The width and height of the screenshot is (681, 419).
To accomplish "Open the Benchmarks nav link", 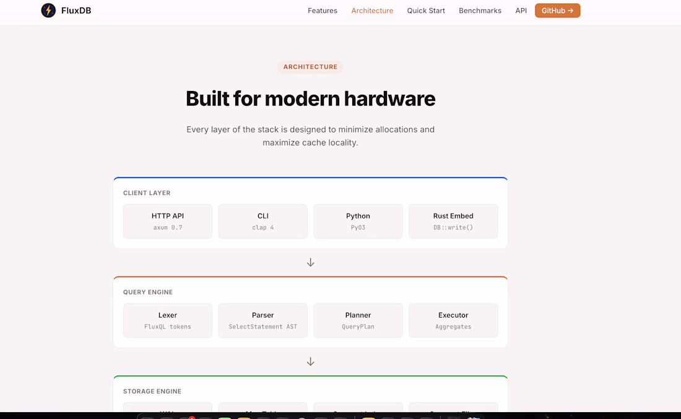I will point(480,11).
